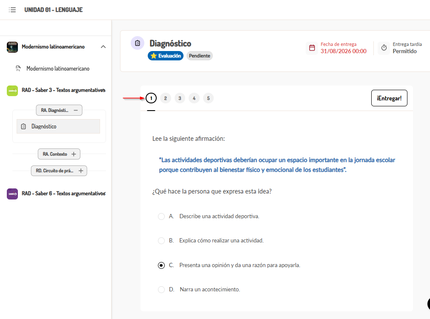Click the Pendiente status badge
Viewport: 430px width, 319px height.
tap(199, 56)
